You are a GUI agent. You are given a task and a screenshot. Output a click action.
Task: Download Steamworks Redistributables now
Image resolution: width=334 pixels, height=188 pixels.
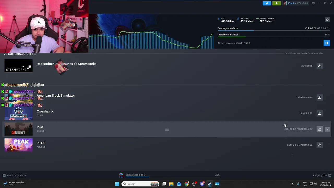click(x=320, y=66)
